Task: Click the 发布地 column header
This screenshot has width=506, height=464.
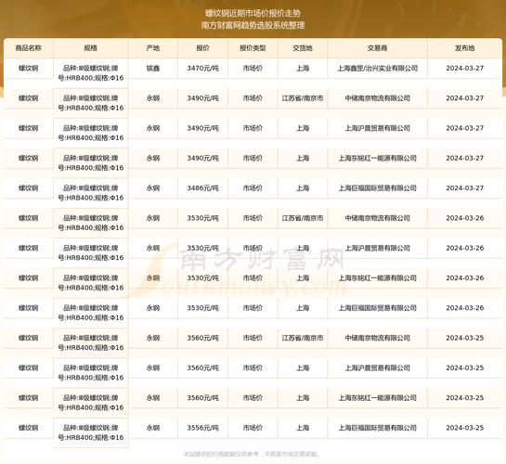Action: 465,48
